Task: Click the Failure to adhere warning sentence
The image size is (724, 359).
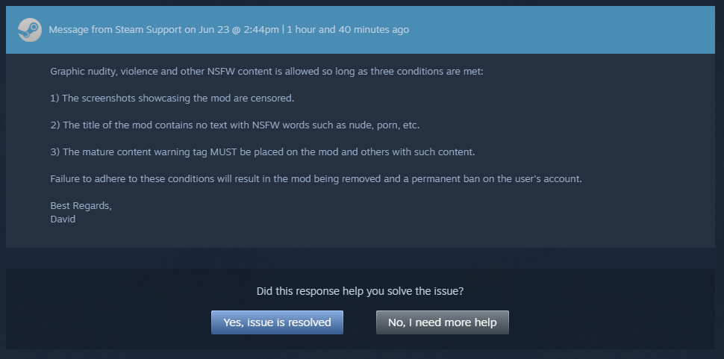Action: 315,179
